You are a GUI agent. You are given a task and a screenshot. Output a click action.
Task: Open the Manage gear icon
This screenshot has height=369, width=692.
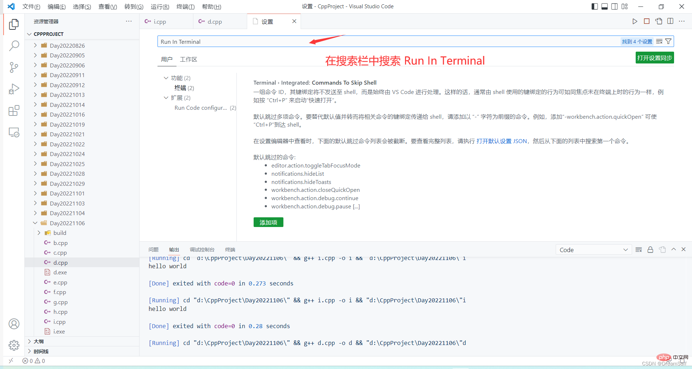pos(14,345)
